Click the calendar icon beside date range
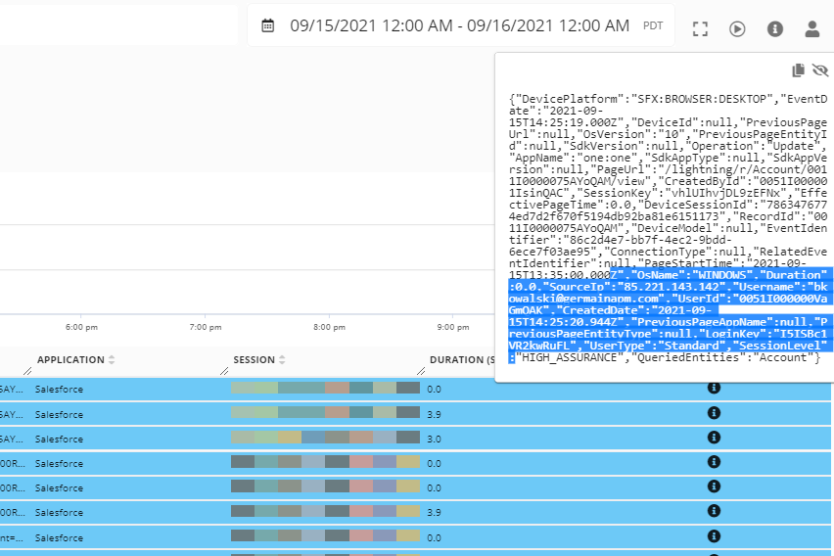834x556 pixels. coord(267,26)
